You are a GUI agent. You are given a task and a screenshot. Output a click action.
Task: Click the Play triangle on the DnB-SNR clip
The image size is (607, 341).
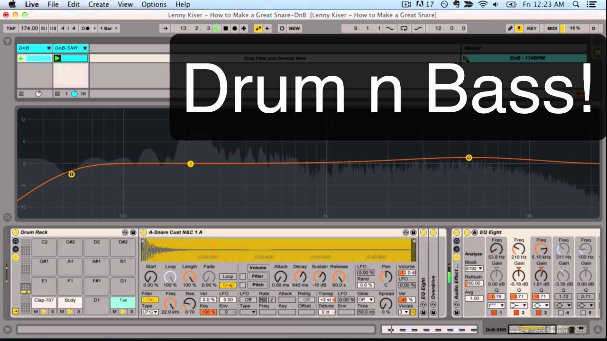click(x=57, y=58)
